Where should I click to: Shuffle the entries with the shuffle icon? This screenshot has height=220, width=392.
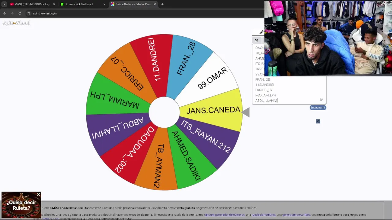[256, 40]
